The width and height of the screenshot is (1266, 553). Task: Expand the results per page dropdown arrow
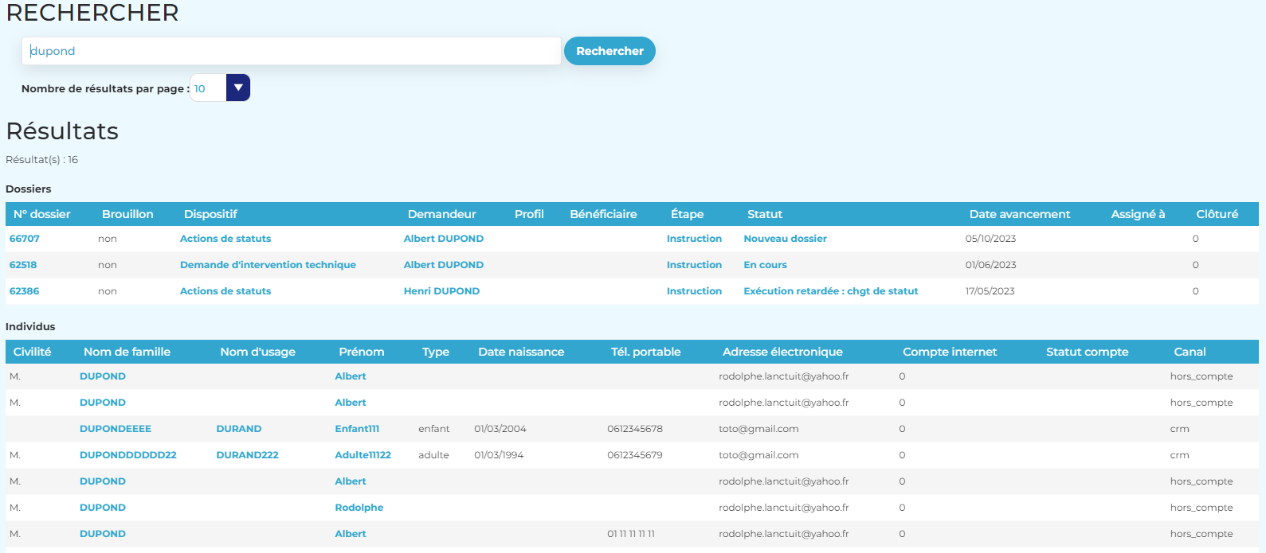pyautogui.click(x=238, y=88)
